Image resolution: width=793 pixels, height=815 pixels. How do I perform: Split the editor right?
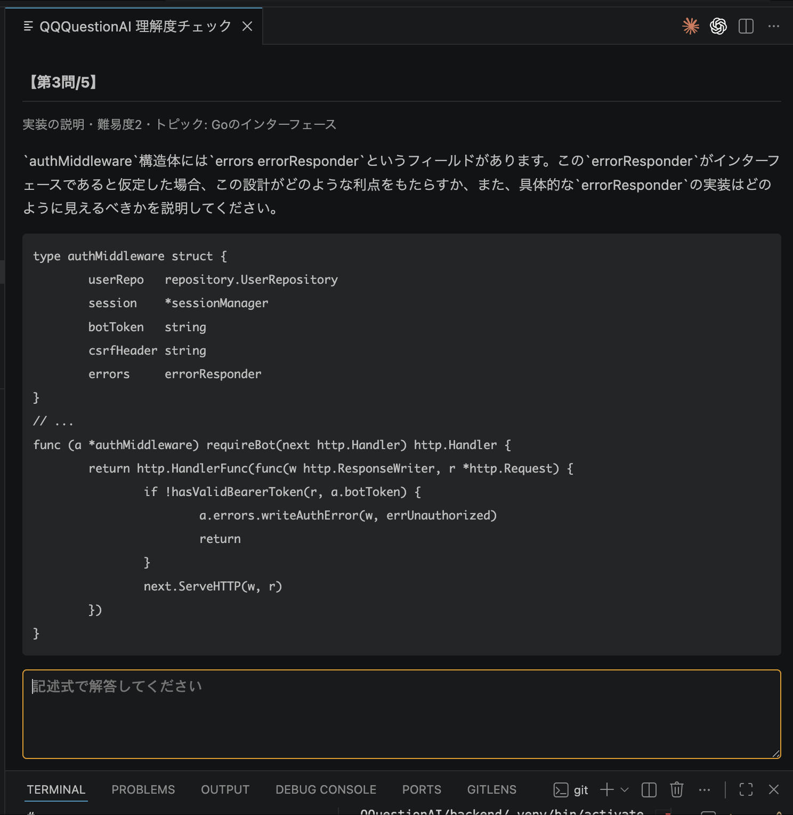[x=746, y=26]
